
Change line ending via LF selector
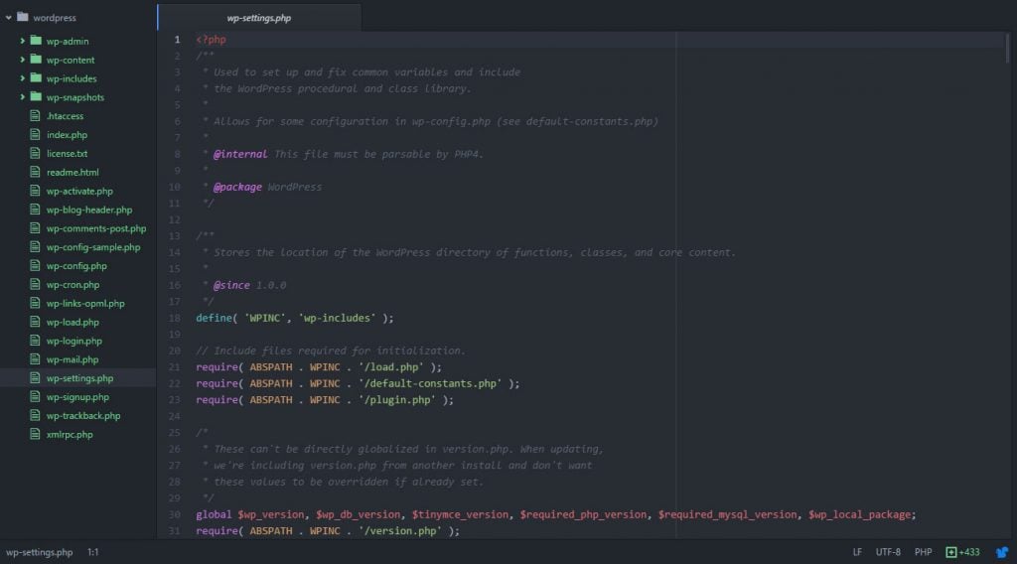tap(857, 552)
